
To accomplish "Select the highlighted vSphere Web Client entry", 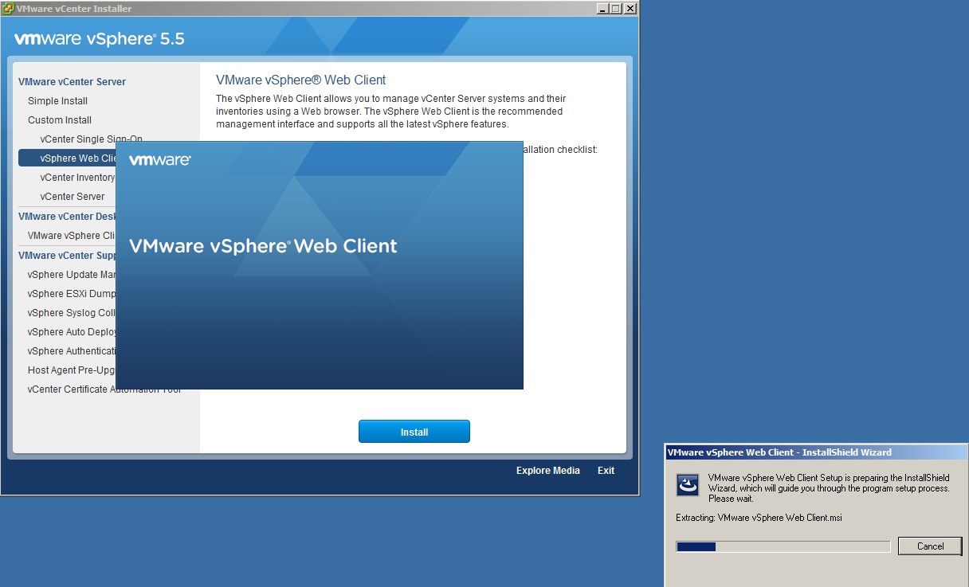I will tap(68, 158).
